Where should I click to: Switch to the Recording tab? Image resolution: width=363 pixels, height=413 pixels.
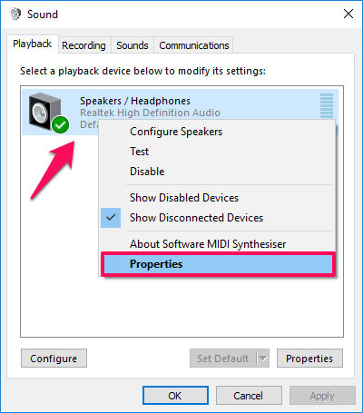(83, 45)
